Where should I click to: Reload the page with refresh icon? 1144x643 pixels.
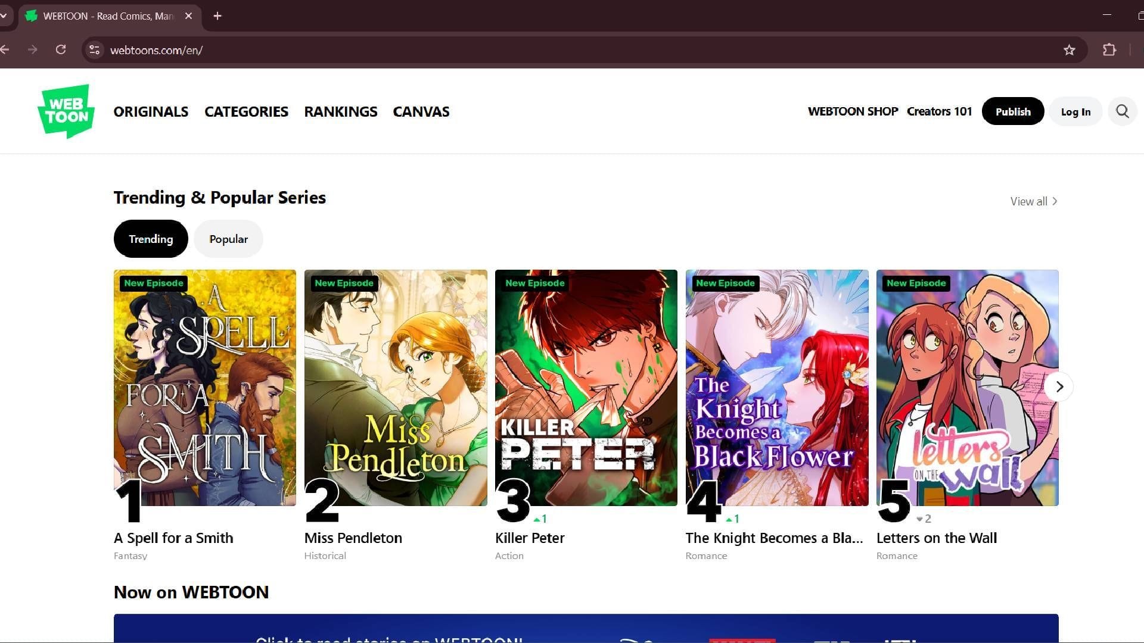(61, 50)
